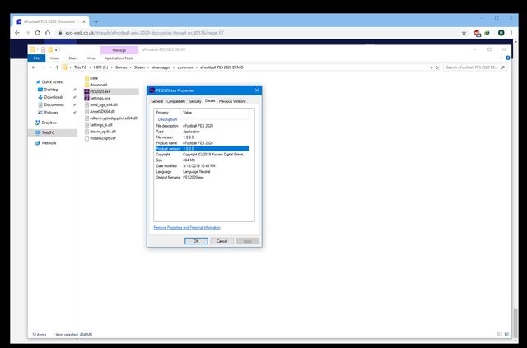The width and height of the screenshot is (527, 348).
Task: Click the browser back arrow
Action: [x=19, y=33]
